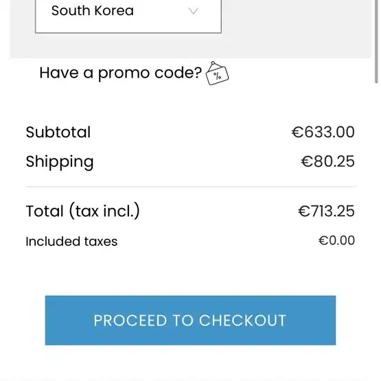Click the gray shipping estimate panel background

point(297,29)
